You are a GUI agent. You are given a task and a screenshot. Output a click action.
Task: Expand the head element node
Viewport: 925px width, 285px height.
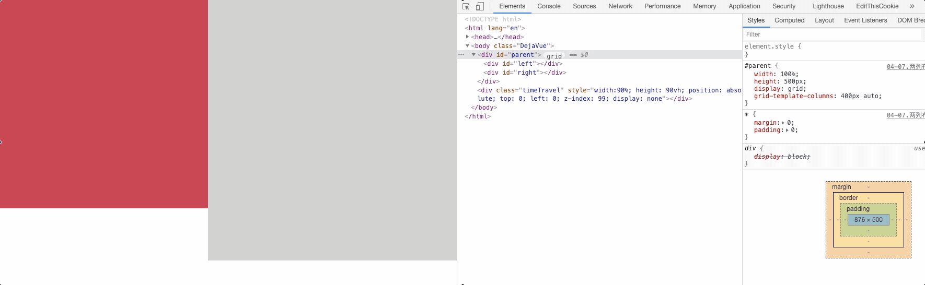click(x=467, y=37)
